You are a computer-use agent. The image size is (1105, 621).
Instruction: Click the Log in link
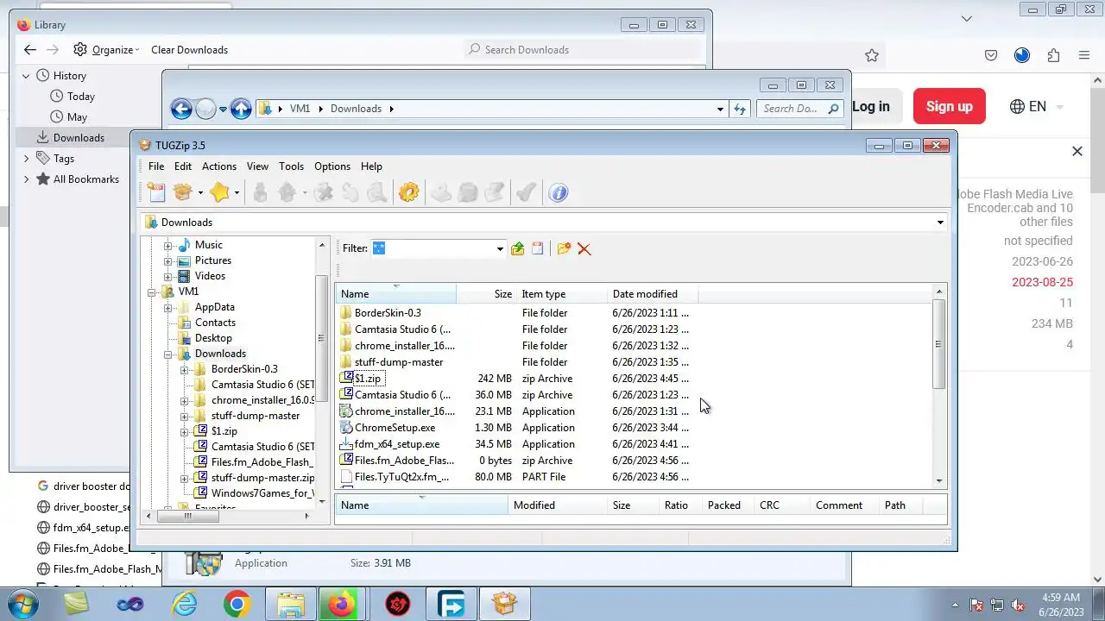point(870,107)
